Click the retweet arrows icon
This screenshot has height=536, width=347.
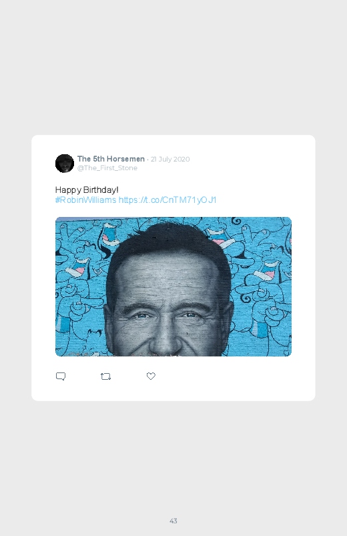(105, 376)
